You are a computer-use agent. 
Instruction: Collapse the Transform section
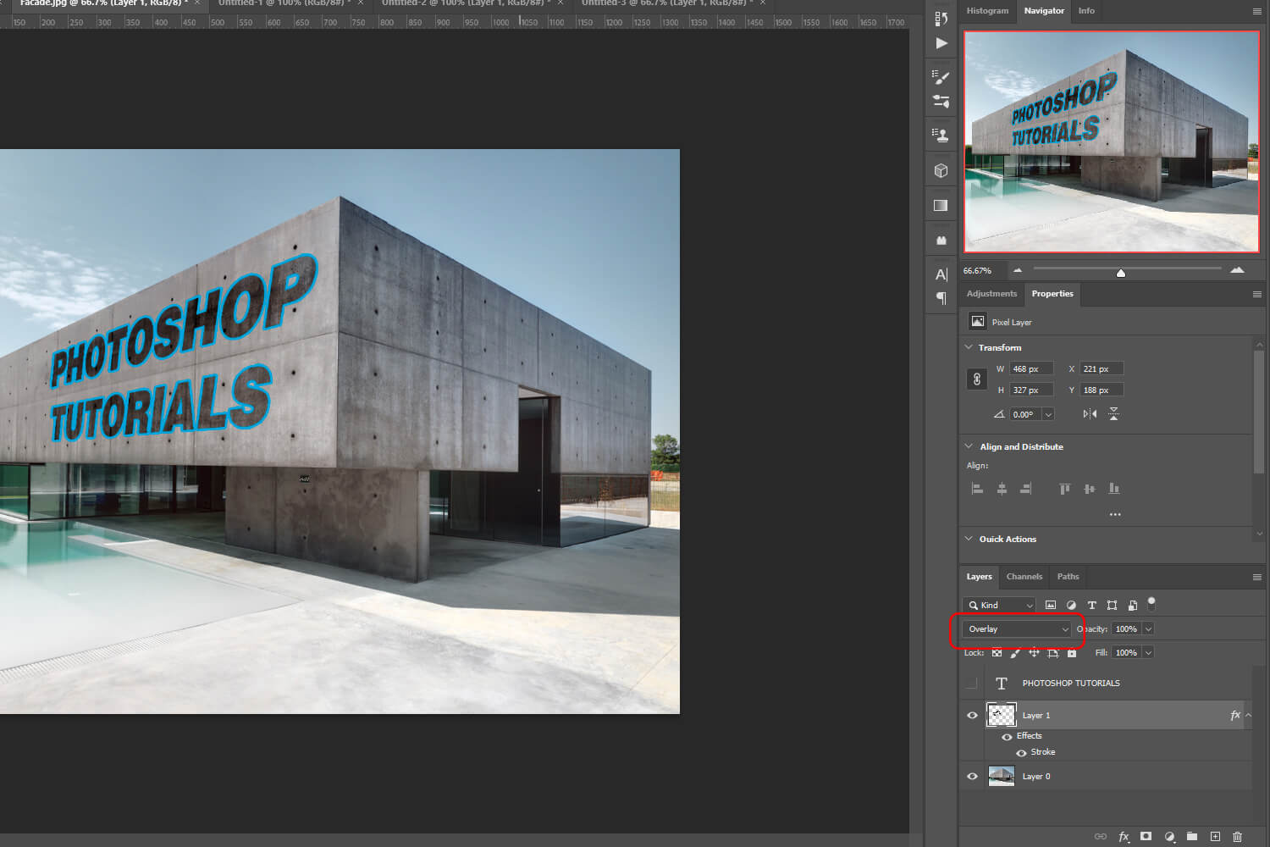click(x=969, y=347)
